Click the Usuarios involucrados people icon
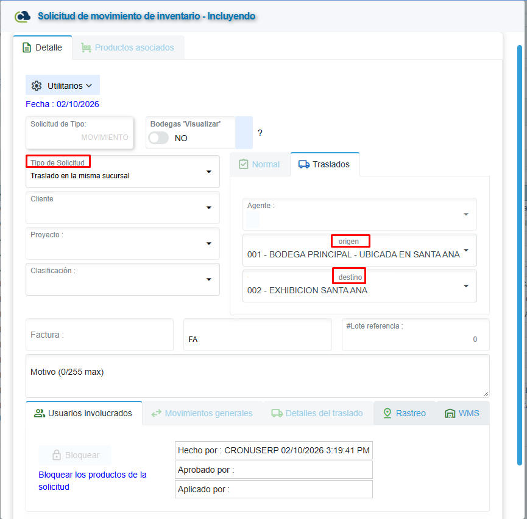The height and width of the screenshot is (519, 527). pyautogui.click(x=40, y=413)
